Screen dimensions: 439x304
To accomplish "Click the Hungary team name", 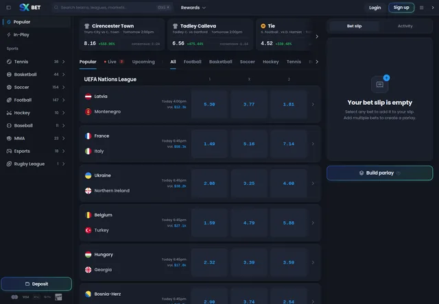I will [104, 255].
